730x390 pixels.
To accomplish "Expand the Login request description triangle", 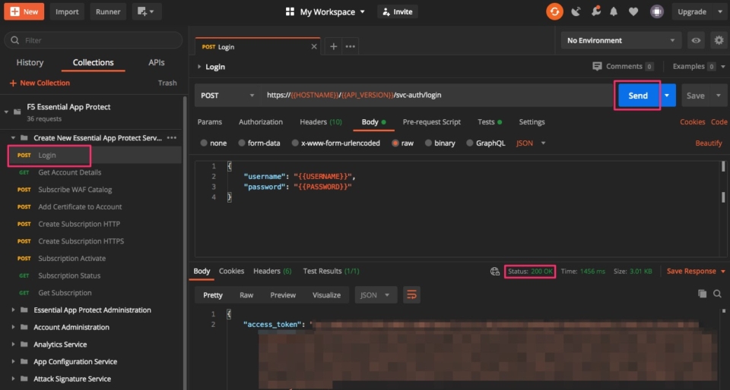I will pos(199,67).
